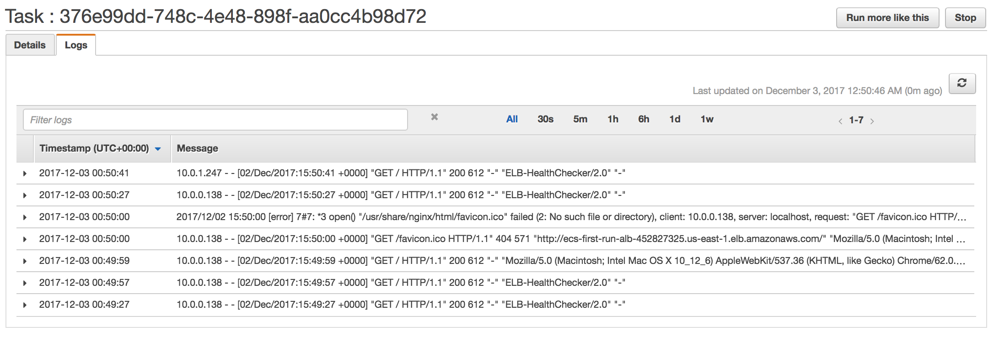Stop the running task
999x337 pixels.
965,18
